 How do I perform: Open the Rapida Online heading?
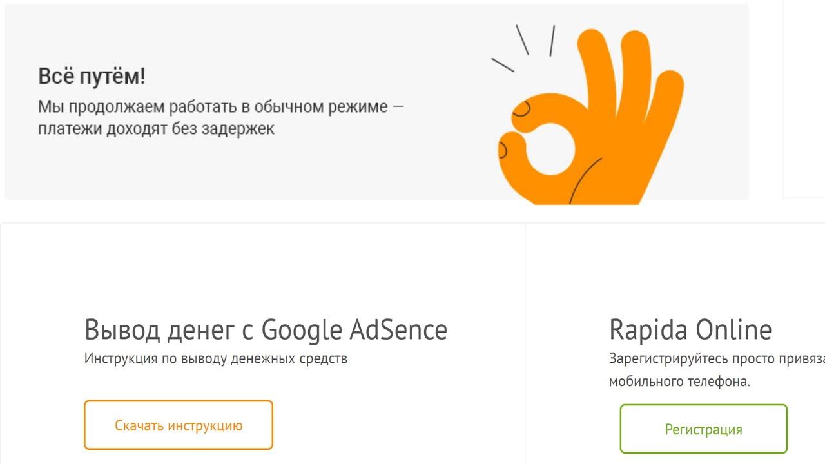pyautogui.click(x=690, y=330)
